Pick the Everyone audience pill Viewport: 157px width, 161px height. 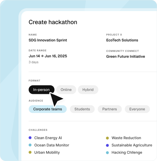click(137, 109)
